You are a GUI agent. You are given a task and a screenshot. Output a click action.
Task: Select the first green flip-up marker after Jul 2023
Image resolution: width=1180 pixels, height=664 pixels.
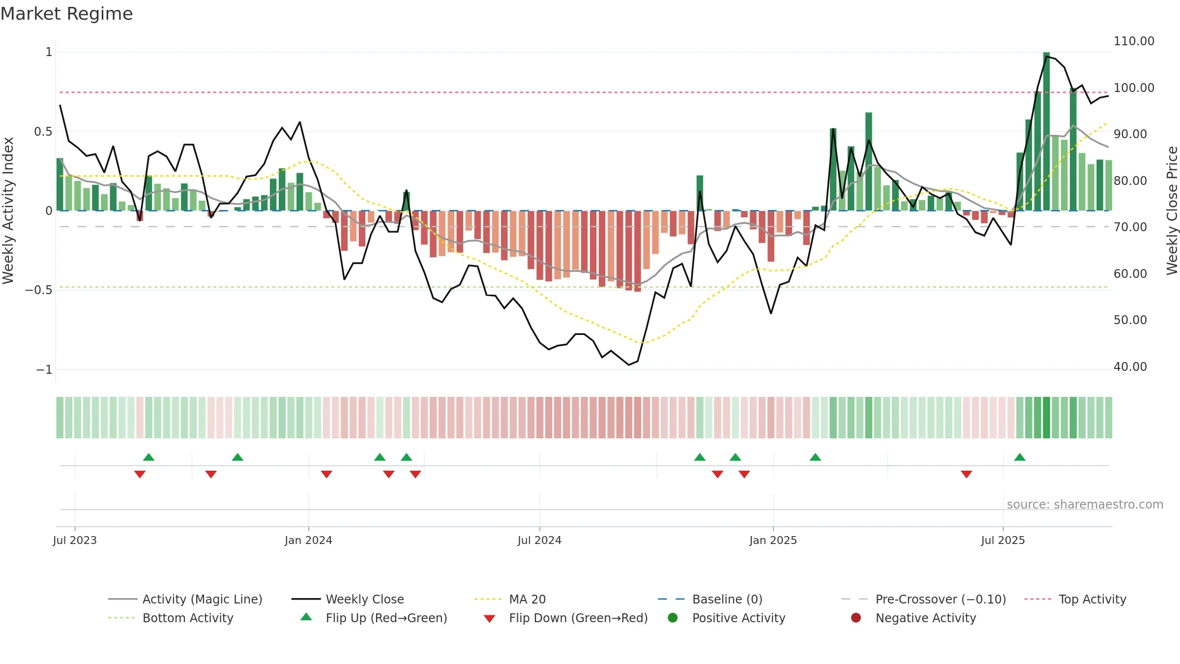coord(149,457)
